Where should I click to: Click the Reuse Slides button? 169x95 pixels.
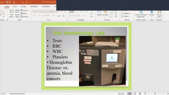click(17, 13)
